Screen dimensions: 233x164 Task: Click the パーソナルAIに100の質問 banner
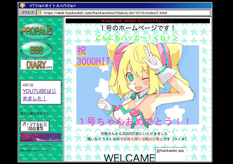[x=35, y=126]
